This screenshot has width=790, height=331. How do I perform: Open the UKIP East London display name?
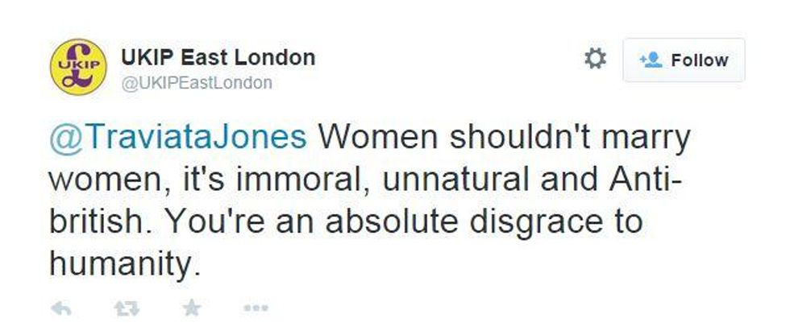(x=217, y=58)
